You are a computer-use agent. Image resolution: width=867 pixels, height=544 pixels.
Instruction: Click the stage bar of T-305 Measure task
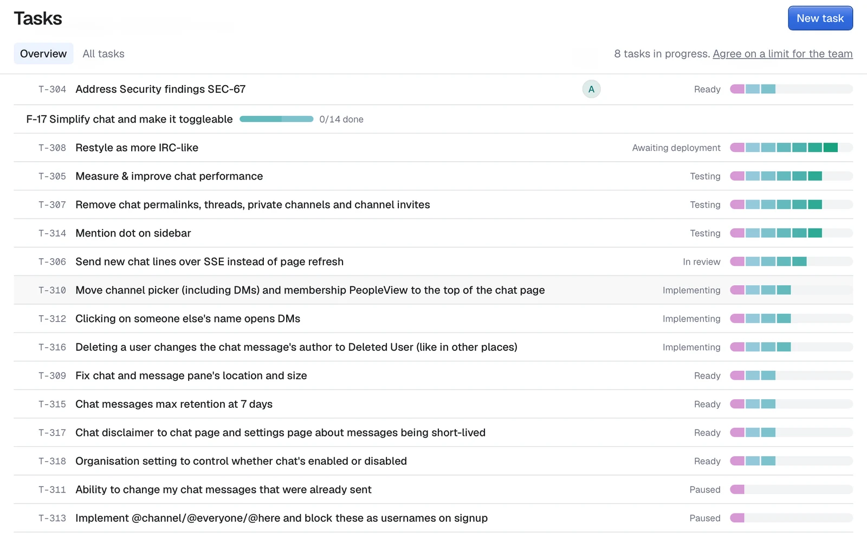(791, 176)
